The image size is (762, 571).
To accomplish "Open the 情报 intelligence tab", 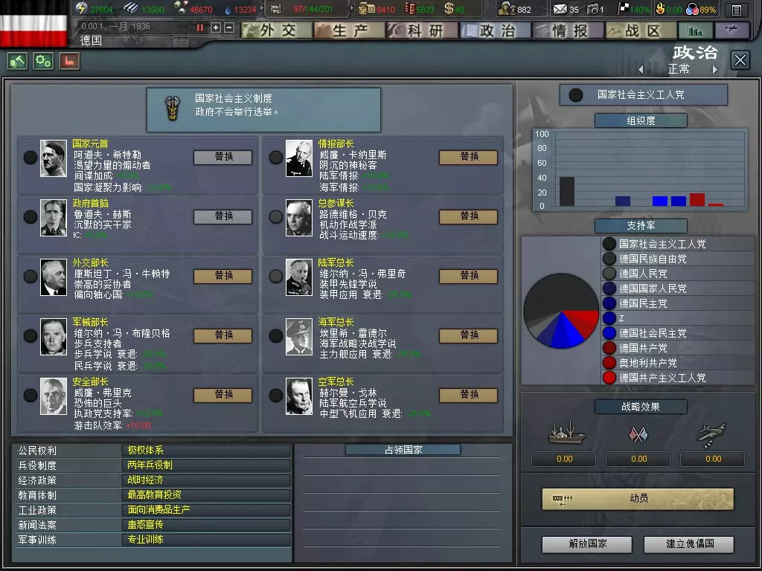I will point(568,30).
